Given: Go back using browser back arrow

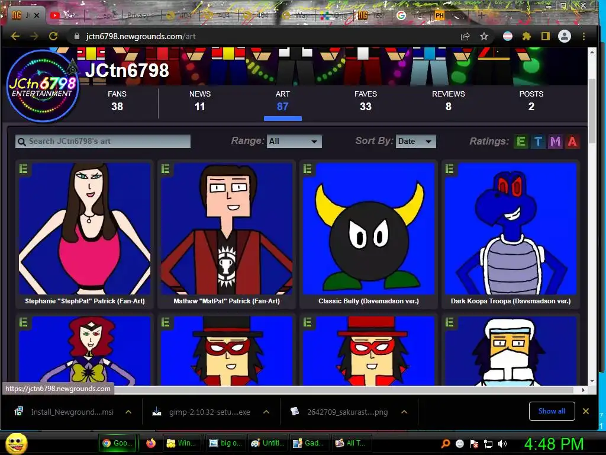Looking at the screenshot, I should (x=15, y=36).
